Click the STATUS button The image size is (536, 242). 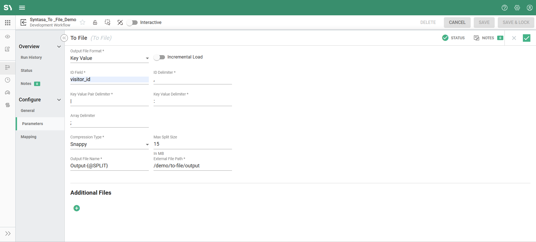(x=454, y=38)
